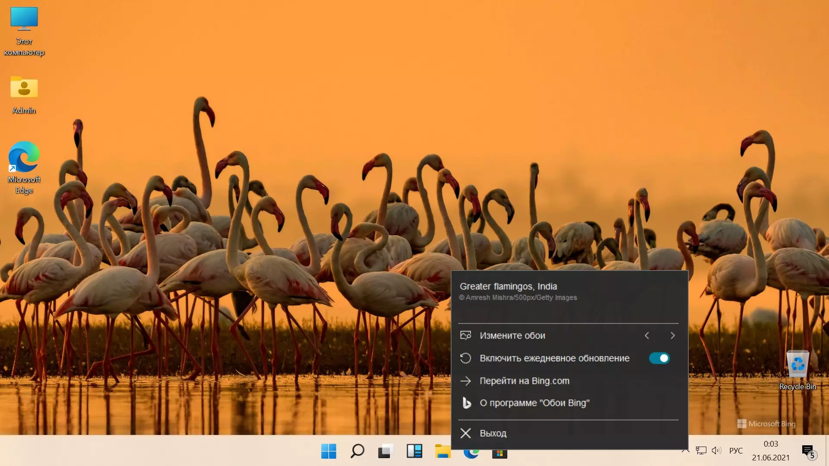The height and width of the screenshot is (466, 829).
Task: Show previous wallpaper with left chevron
Action: [647, 336]
